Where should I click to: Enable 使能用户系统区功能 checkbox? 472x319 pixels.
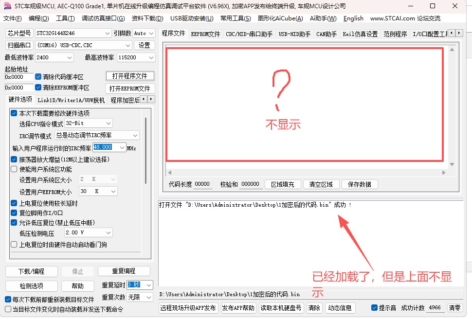[x=14, y=169]
